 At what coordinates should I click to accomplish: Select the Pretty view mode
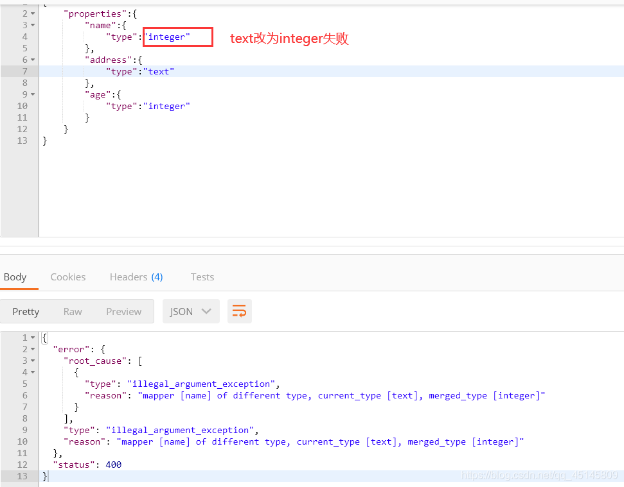(x=26, y=311)
